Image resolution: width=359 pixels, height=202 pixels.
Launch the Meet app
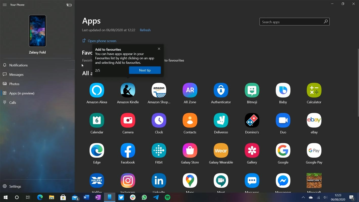221,181
